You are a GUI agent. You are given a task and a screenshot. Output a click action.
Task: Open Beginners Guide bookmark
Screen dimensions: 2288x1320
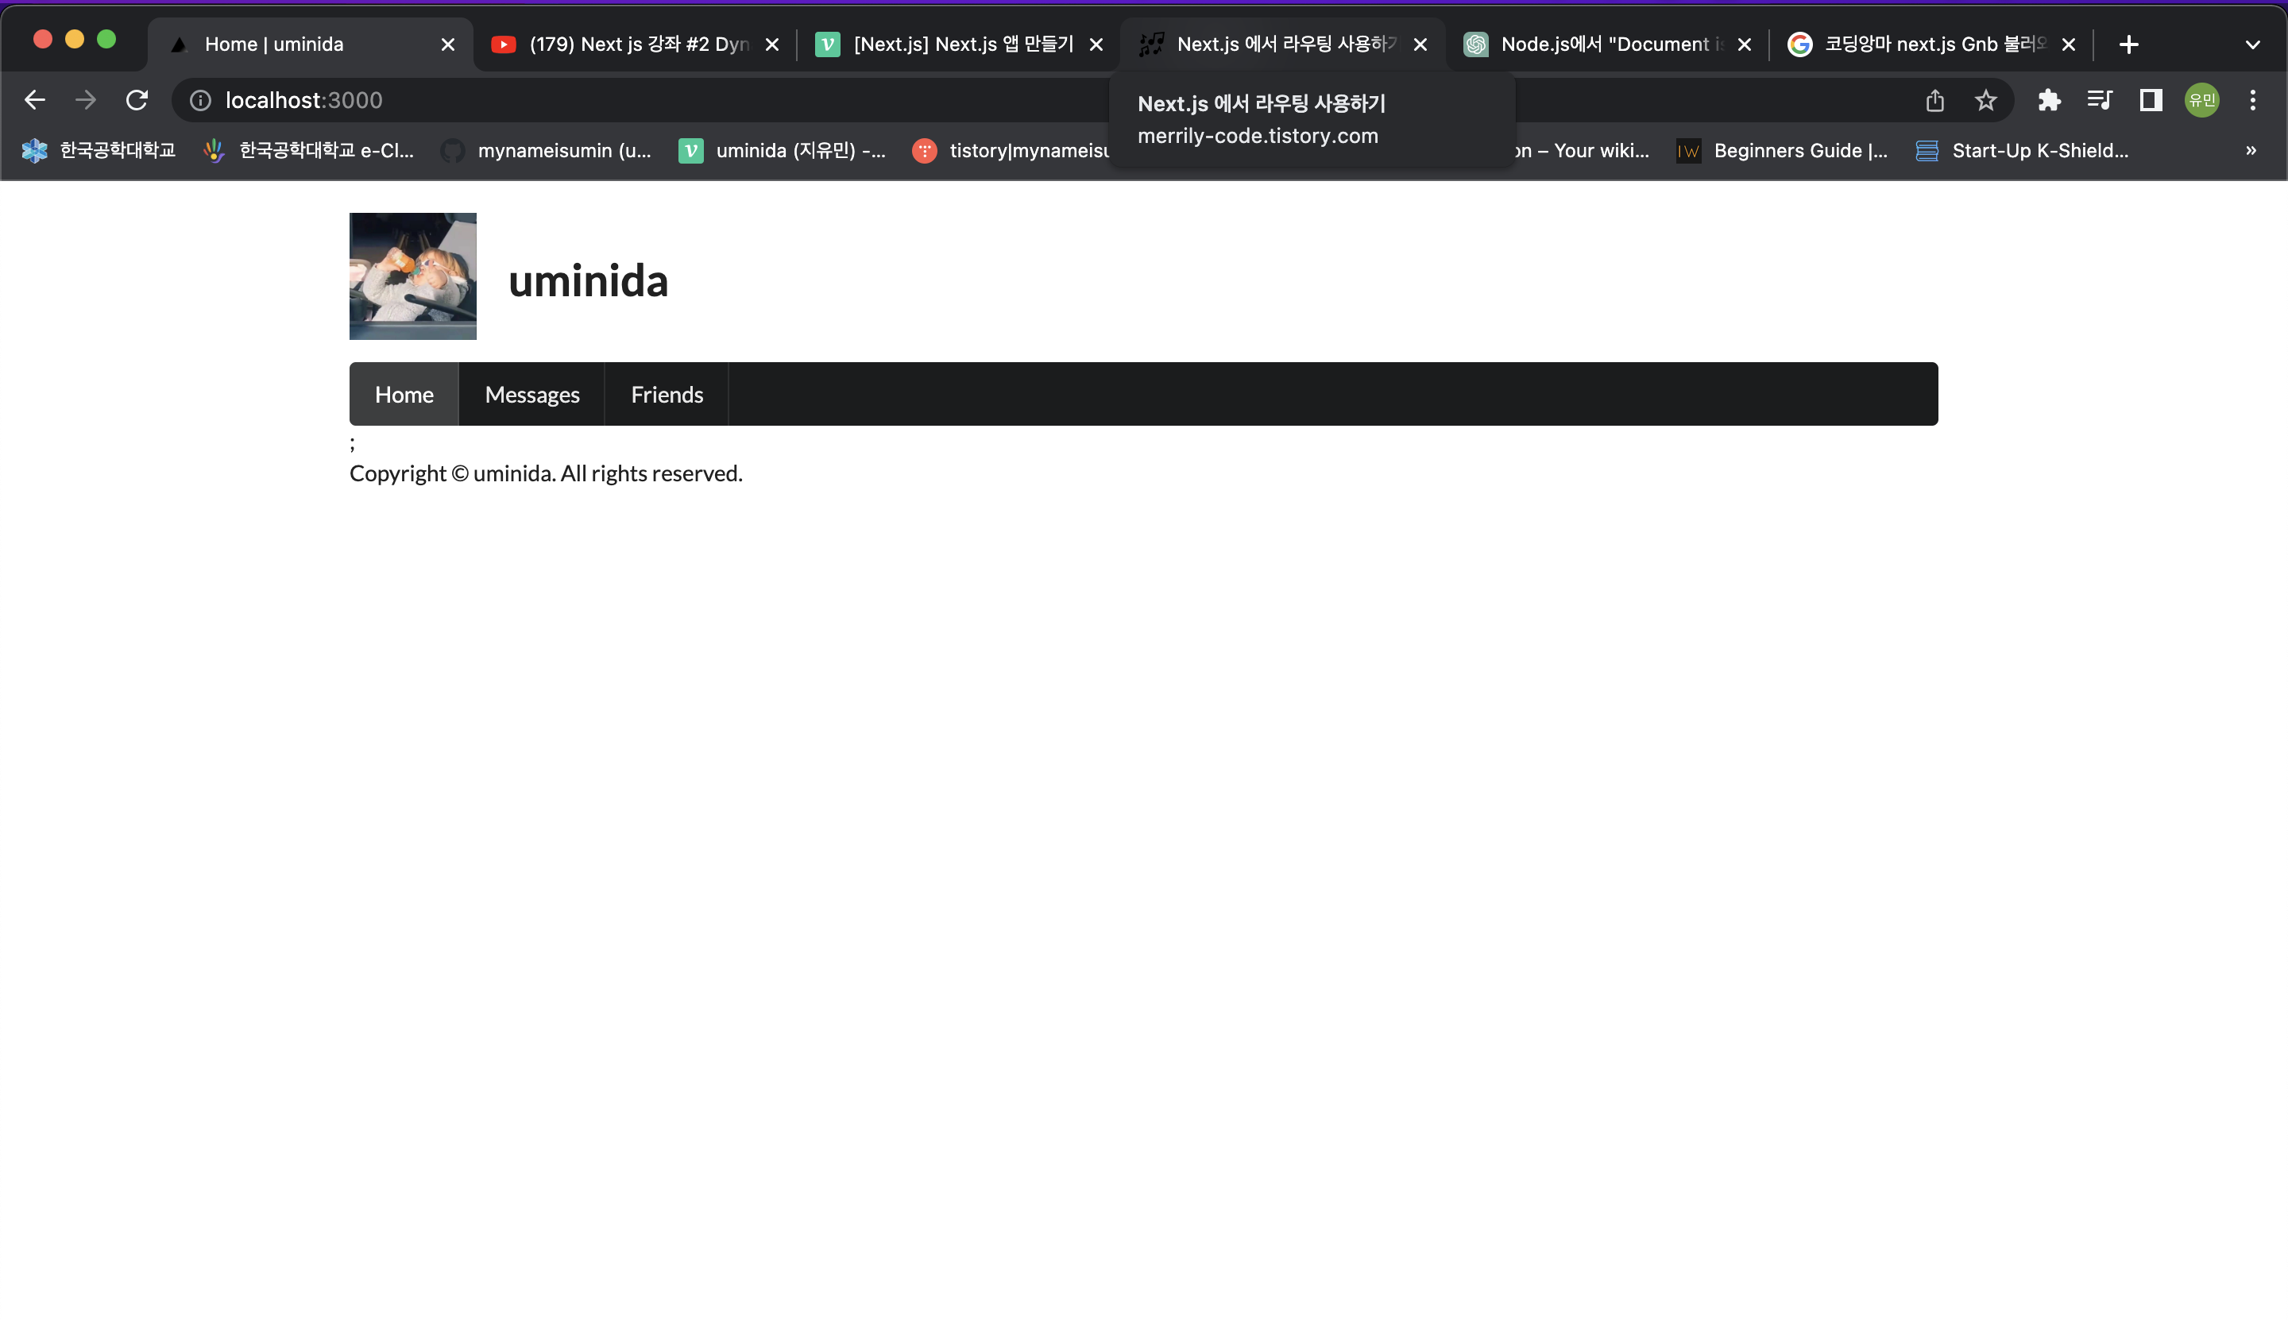[x=1783, y=150]
